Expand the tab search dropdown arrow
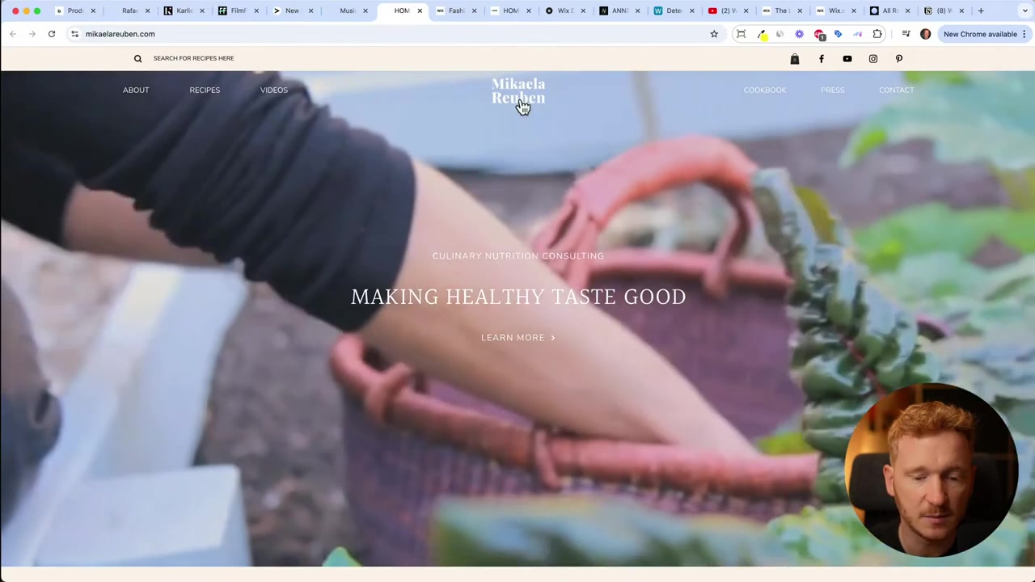Screen dimensions: 1035x582 pos(1024,11)
